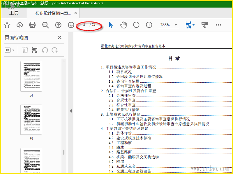Switch to the 工具 tab

point(14,13)
